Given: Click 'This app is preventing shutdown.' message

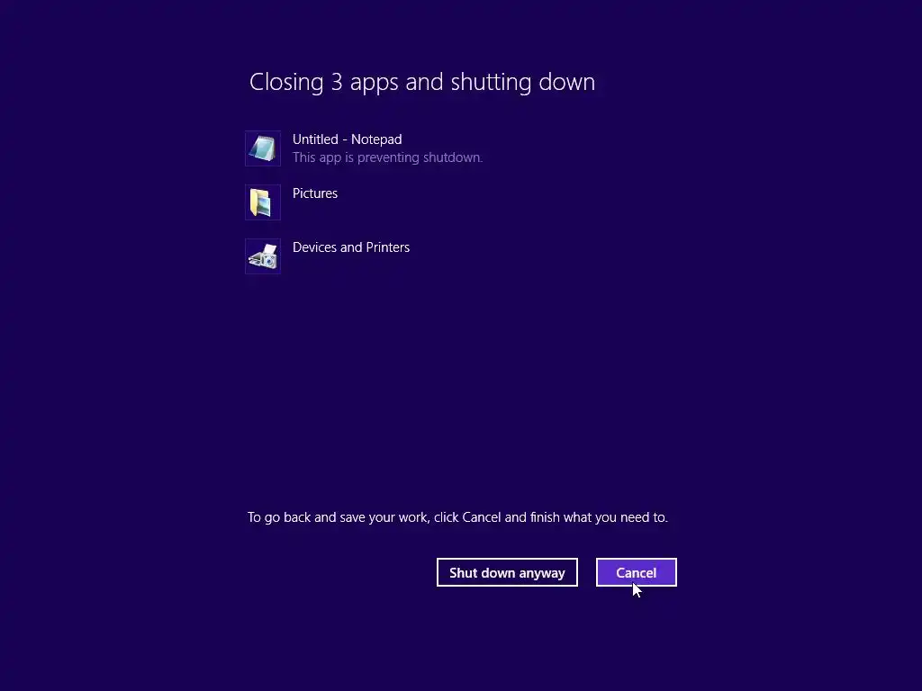Looking at the screenshot, I should [x=387, y=157].
